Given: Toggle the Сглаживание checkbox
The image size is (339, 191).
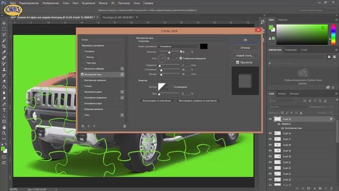Looking at the screenshot, I should click(172, 87).
